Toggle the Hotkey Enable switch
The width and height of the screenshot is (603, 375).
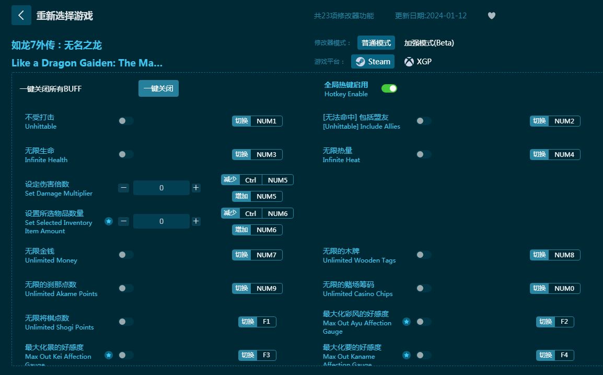point(389,88)
